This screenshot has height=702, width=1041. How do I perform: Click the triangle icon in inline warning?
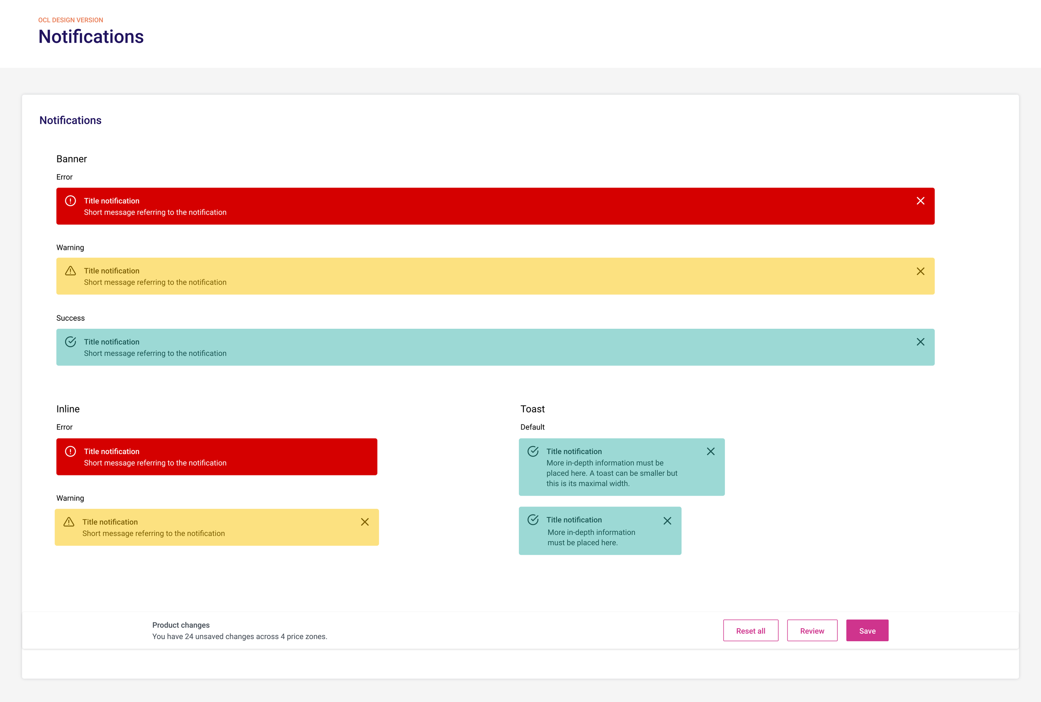coord(69,522)
